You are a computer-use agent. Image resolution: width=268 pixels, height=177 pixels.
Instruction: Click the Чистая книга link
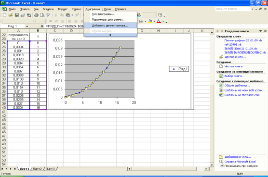(x=233, y=66)
